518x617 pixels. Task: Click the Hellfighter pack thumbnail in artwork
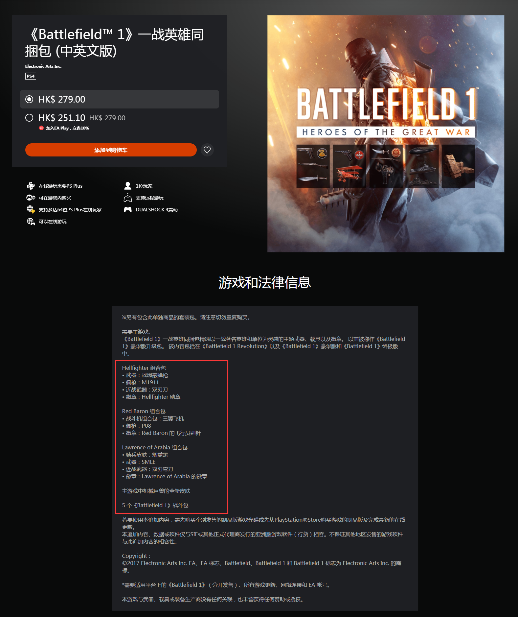(313, 166)
